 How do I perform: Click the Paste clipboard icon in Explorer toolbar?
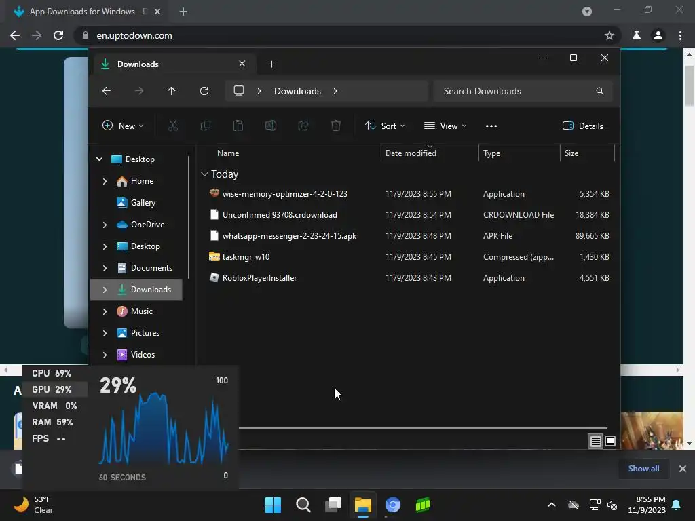pos(238,126)
